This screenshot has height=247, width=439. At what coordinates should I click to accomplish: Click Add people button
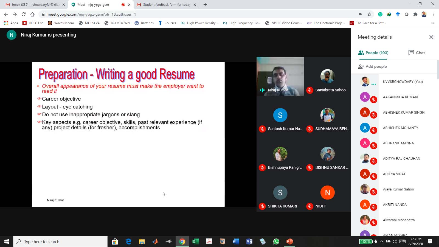coord(372,66)
